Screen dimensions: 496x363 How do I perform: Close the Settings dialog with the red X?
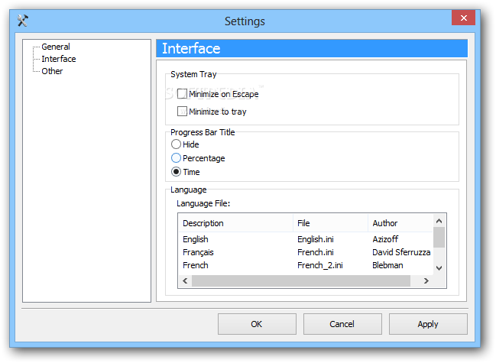click(x=463, y=18)
